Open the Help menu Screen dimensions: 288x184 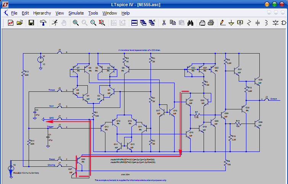(x=126, y=13)
